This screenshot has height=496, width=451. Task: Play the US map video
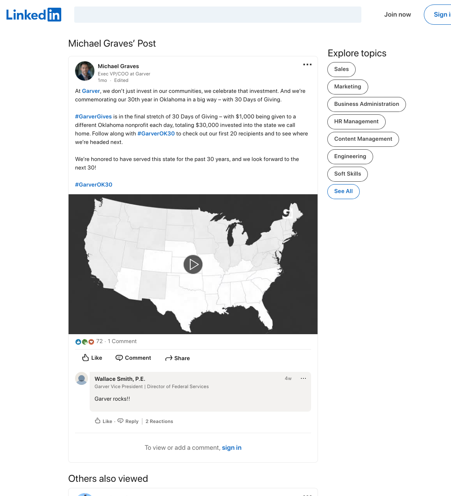[193, 264]
